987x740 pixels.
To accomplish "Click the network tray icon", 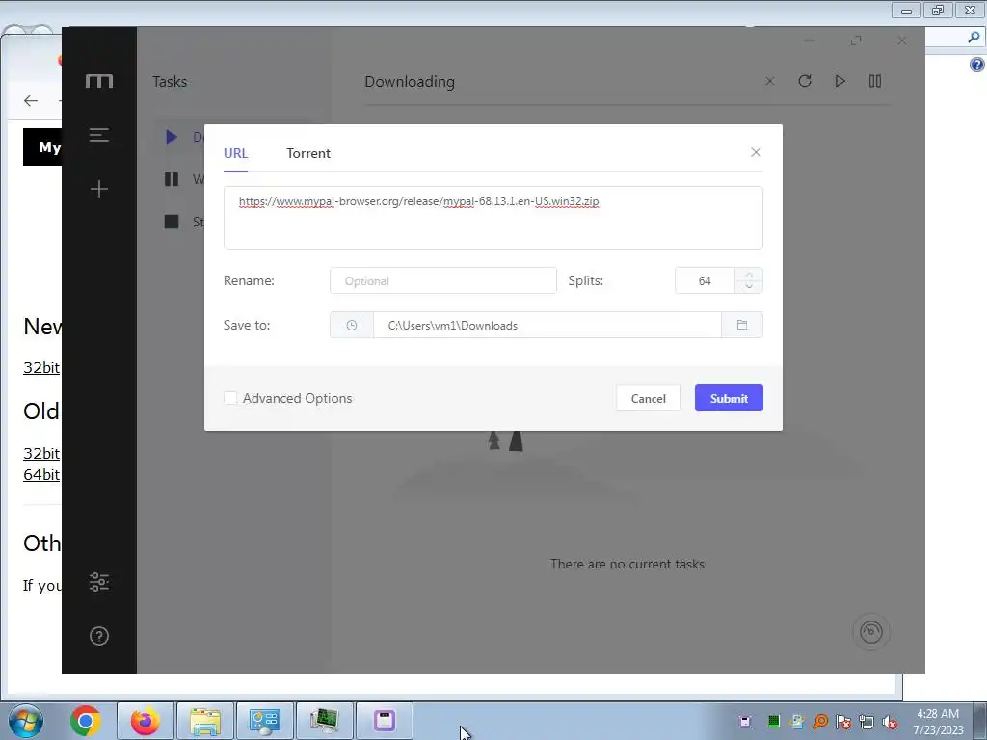I will coord(867,722).
